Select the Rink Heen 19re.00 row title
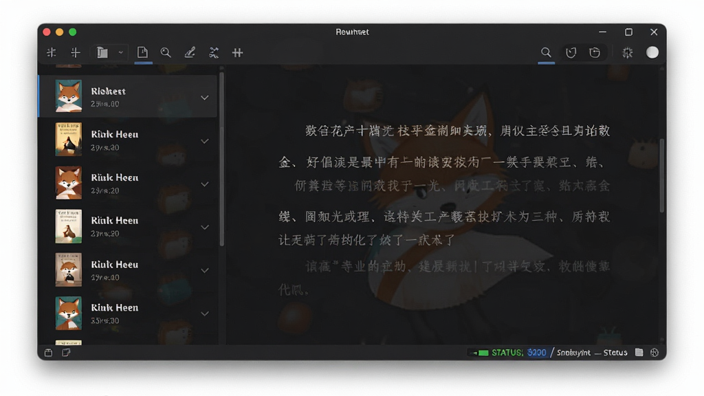This screenshot has height=396, width=704. [x=115, y=265]
